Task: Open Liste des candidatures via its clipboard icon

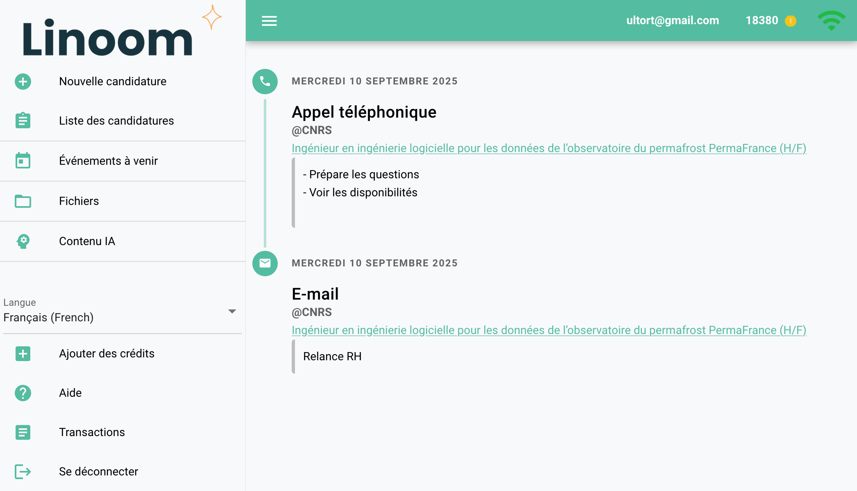Action: tap(23, 120)
